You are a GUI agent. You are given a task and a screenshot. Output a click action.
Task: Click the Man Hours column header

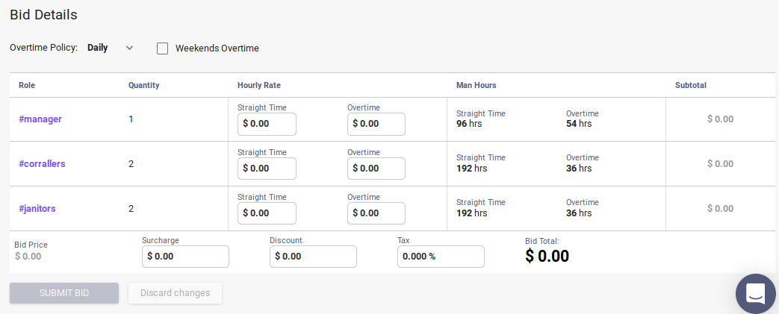point(476,85)
